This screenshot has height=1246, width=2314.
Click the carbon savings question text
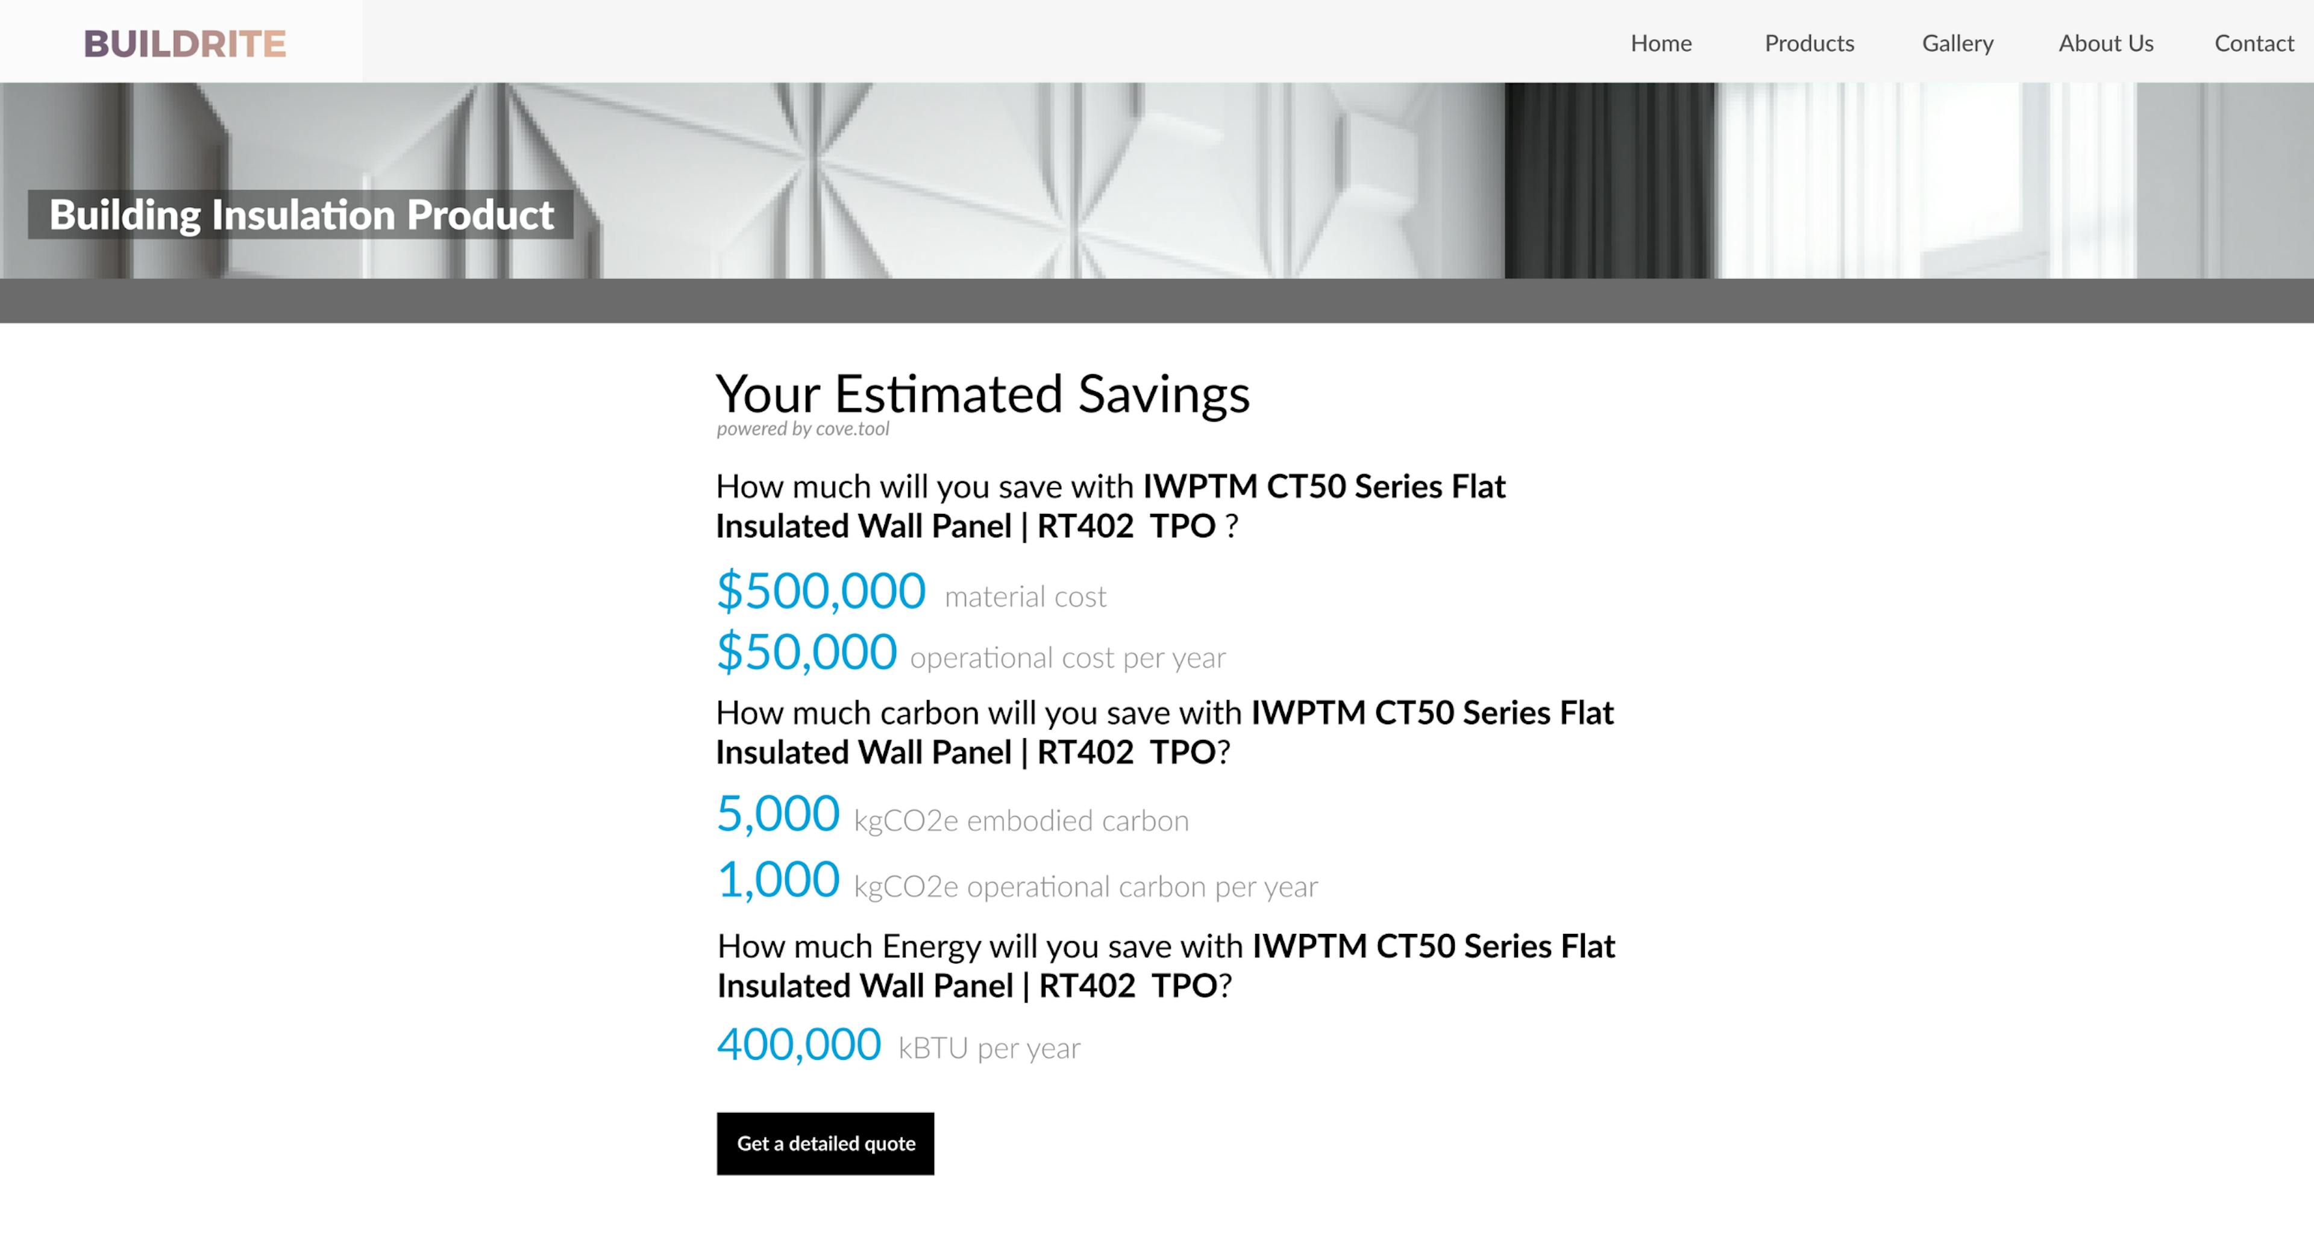point(1164,732)
